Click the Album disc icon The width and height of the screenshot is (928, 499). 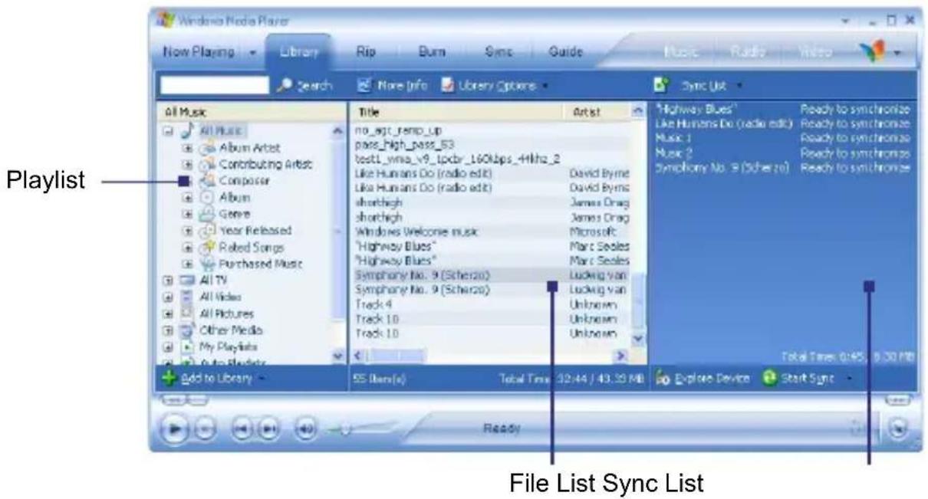(x=208, y=197)
